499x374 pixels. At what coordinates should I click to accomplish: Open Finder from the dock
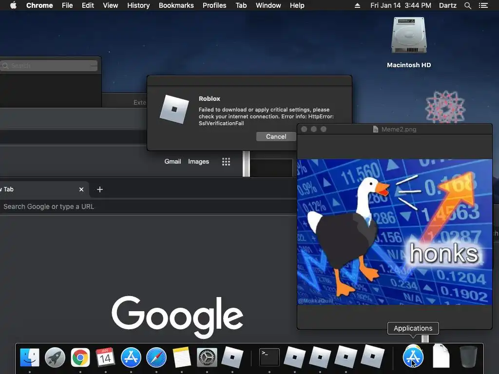click(30, 357)
